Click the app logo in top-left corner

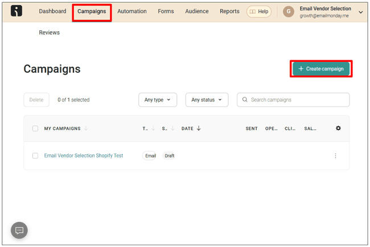coord(17,11)
